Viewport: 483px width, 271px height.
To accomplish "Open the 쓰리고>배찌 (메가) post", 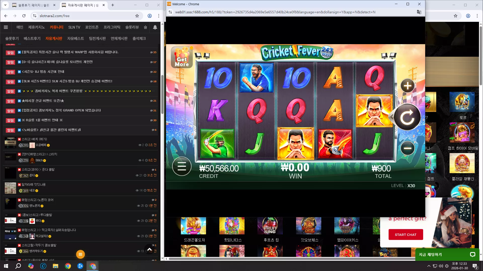I will coord(34,139).
